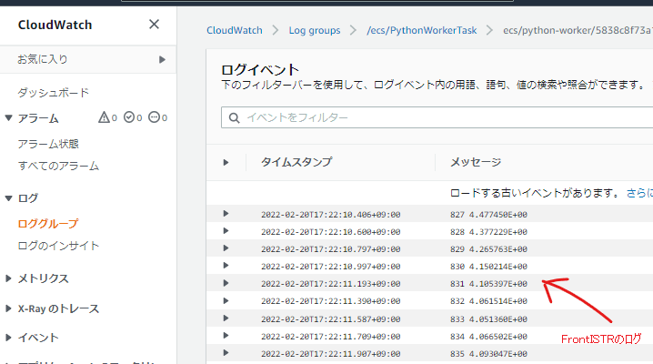Expand log row 835 4.093047E+00
This screenshot has height=364, width=653.
226,353
